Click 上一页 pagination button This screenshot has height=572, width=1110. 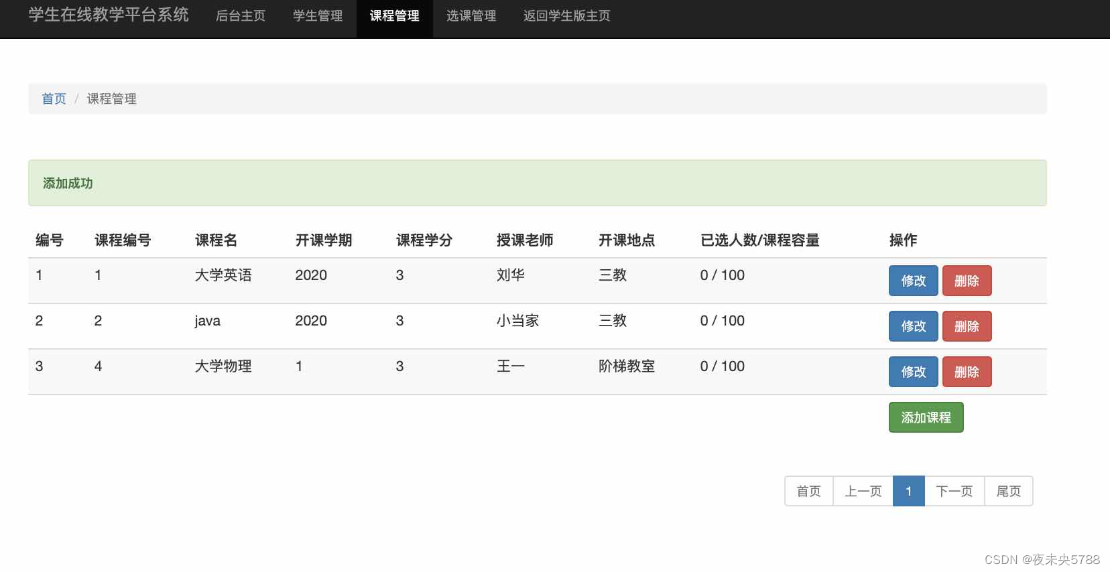[x=863, y=491]
